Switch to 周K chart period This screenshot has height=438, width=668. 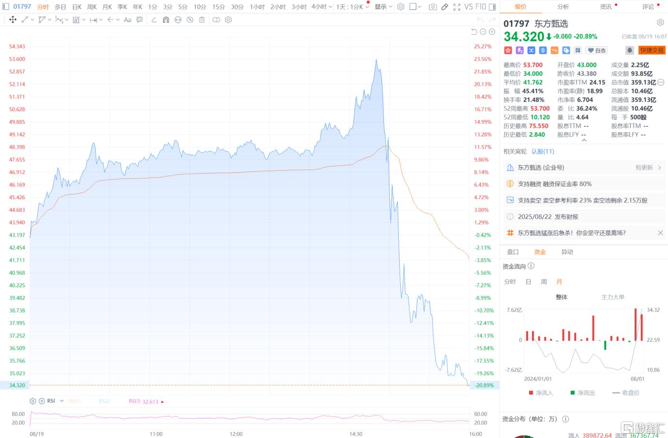coord(92,7)
